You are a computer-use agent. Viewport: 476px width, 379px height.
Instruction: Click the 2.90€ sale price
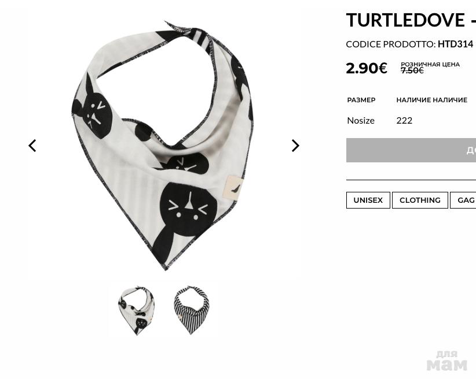(x=367, y=68)
